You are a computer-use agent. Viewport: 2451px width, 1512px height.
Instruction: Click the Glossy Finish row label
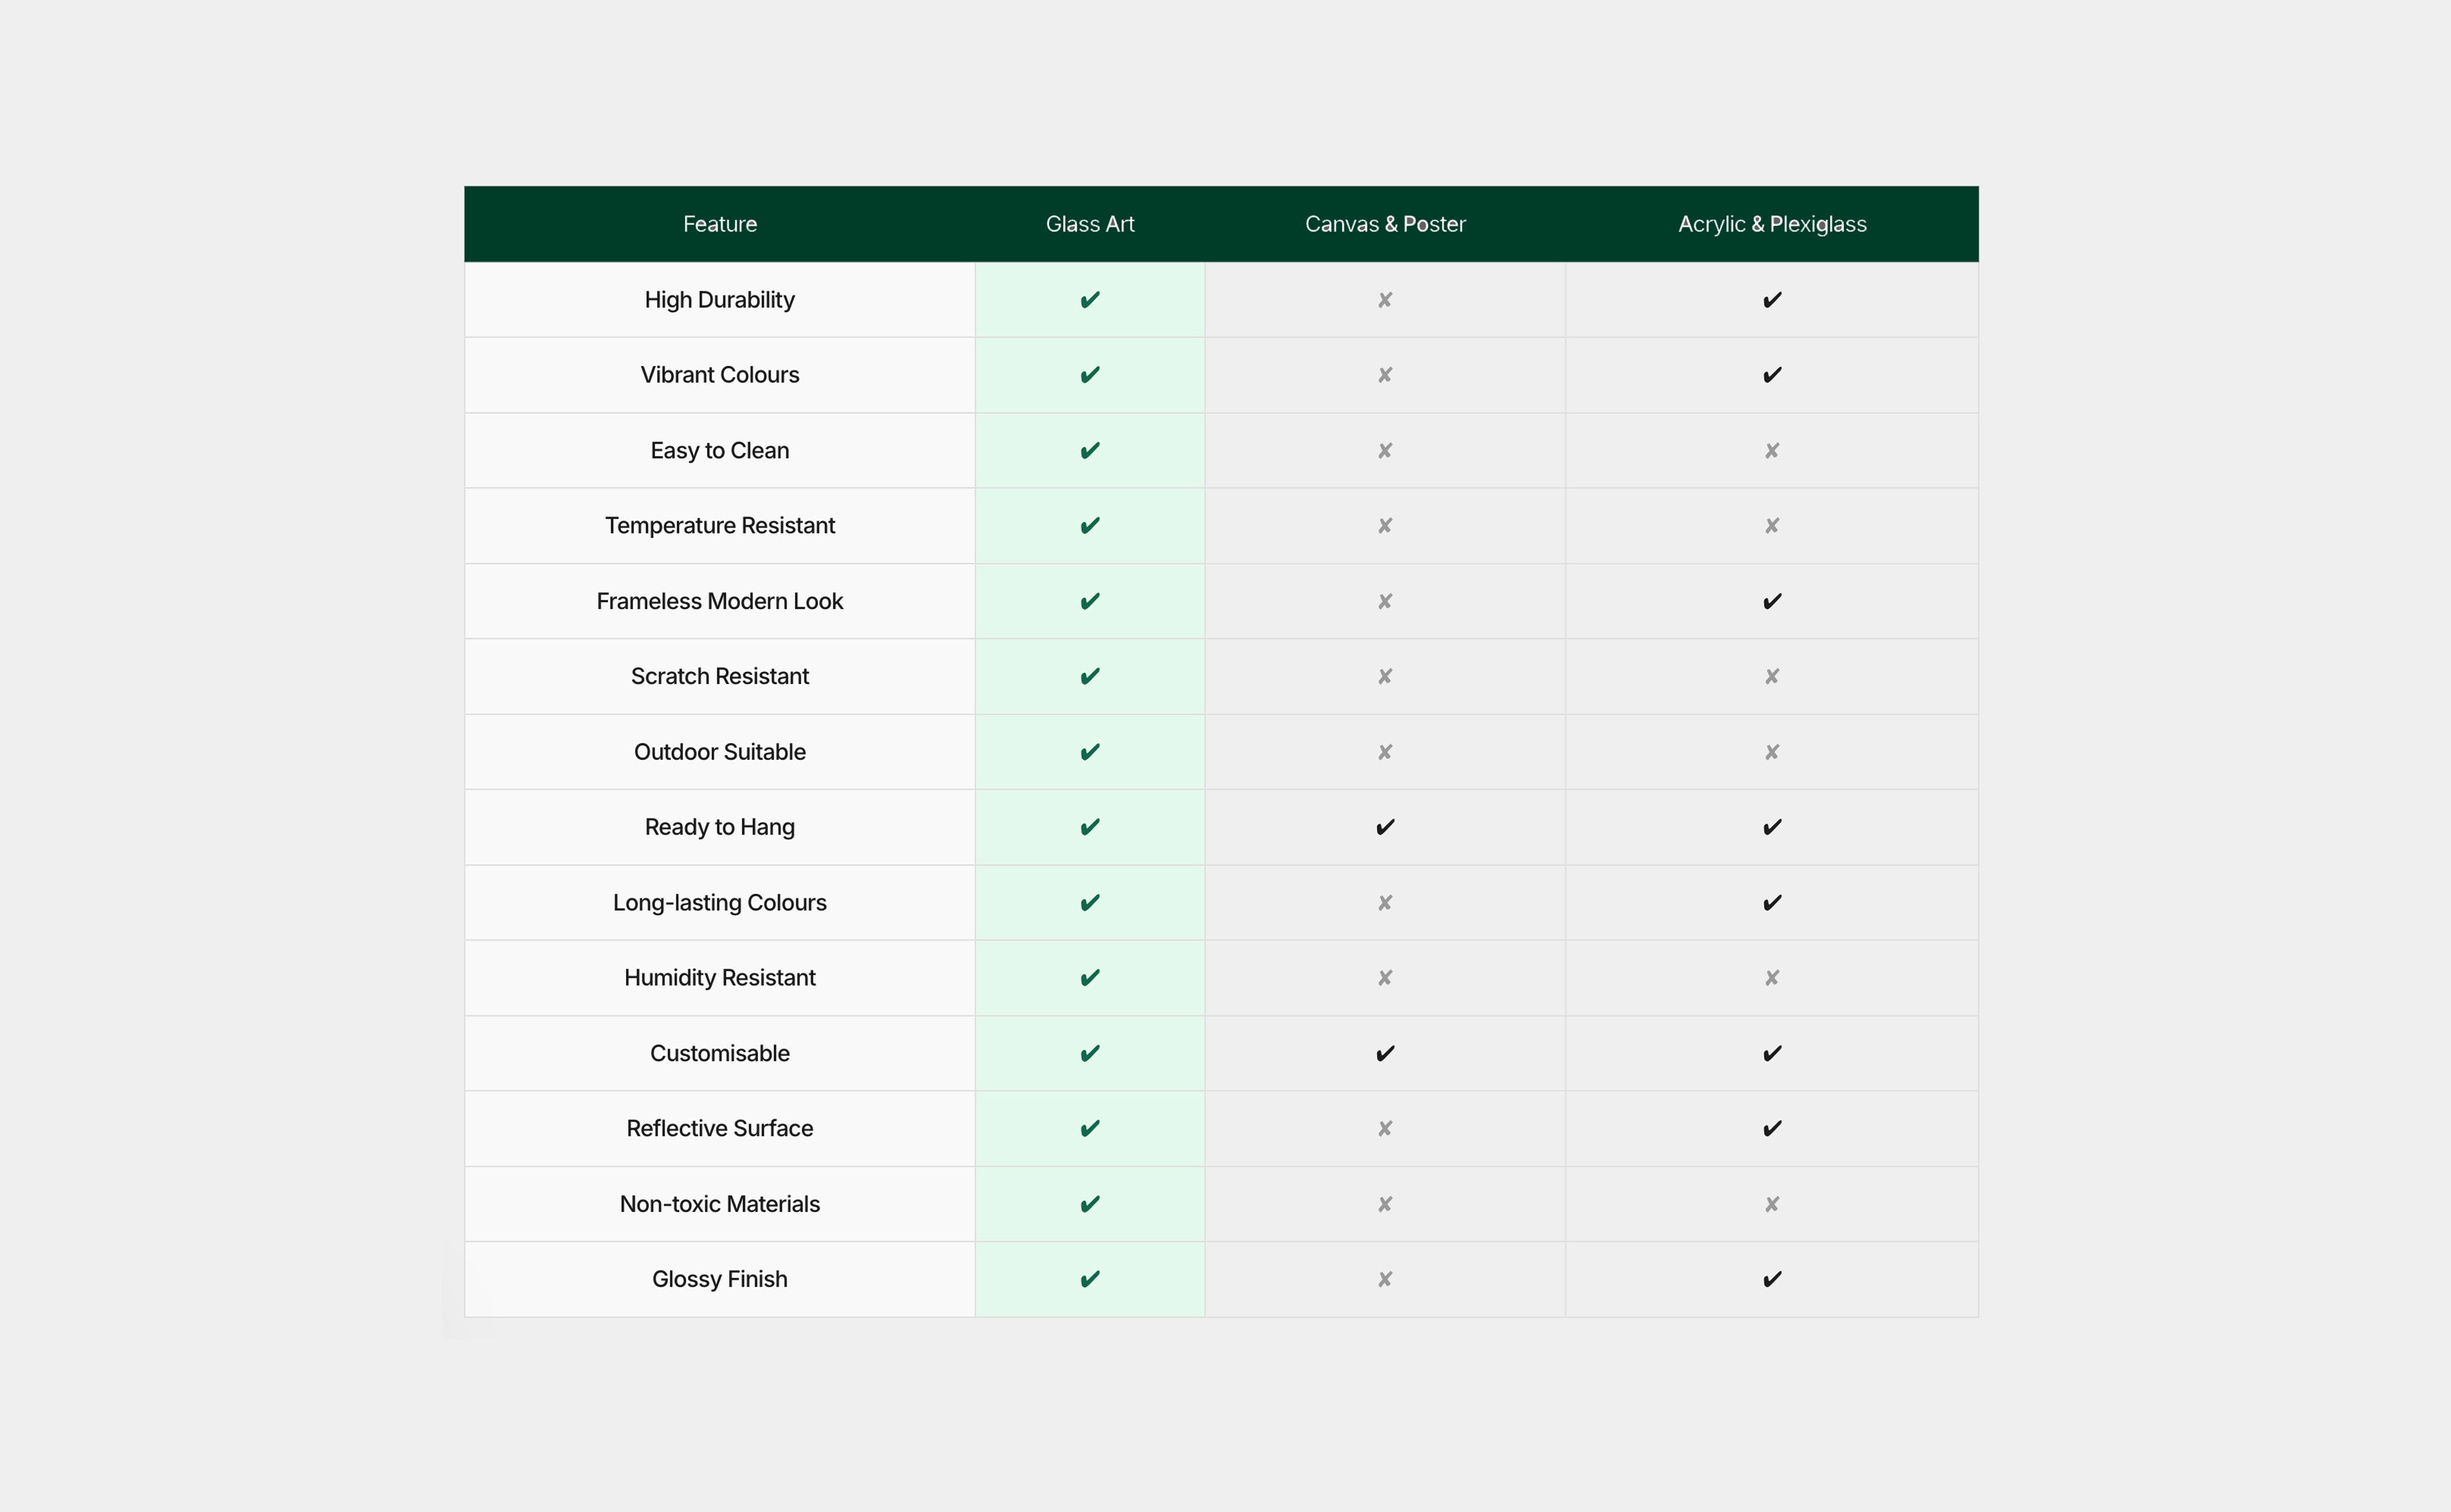pyautogui.click(x=719, y=1279)
